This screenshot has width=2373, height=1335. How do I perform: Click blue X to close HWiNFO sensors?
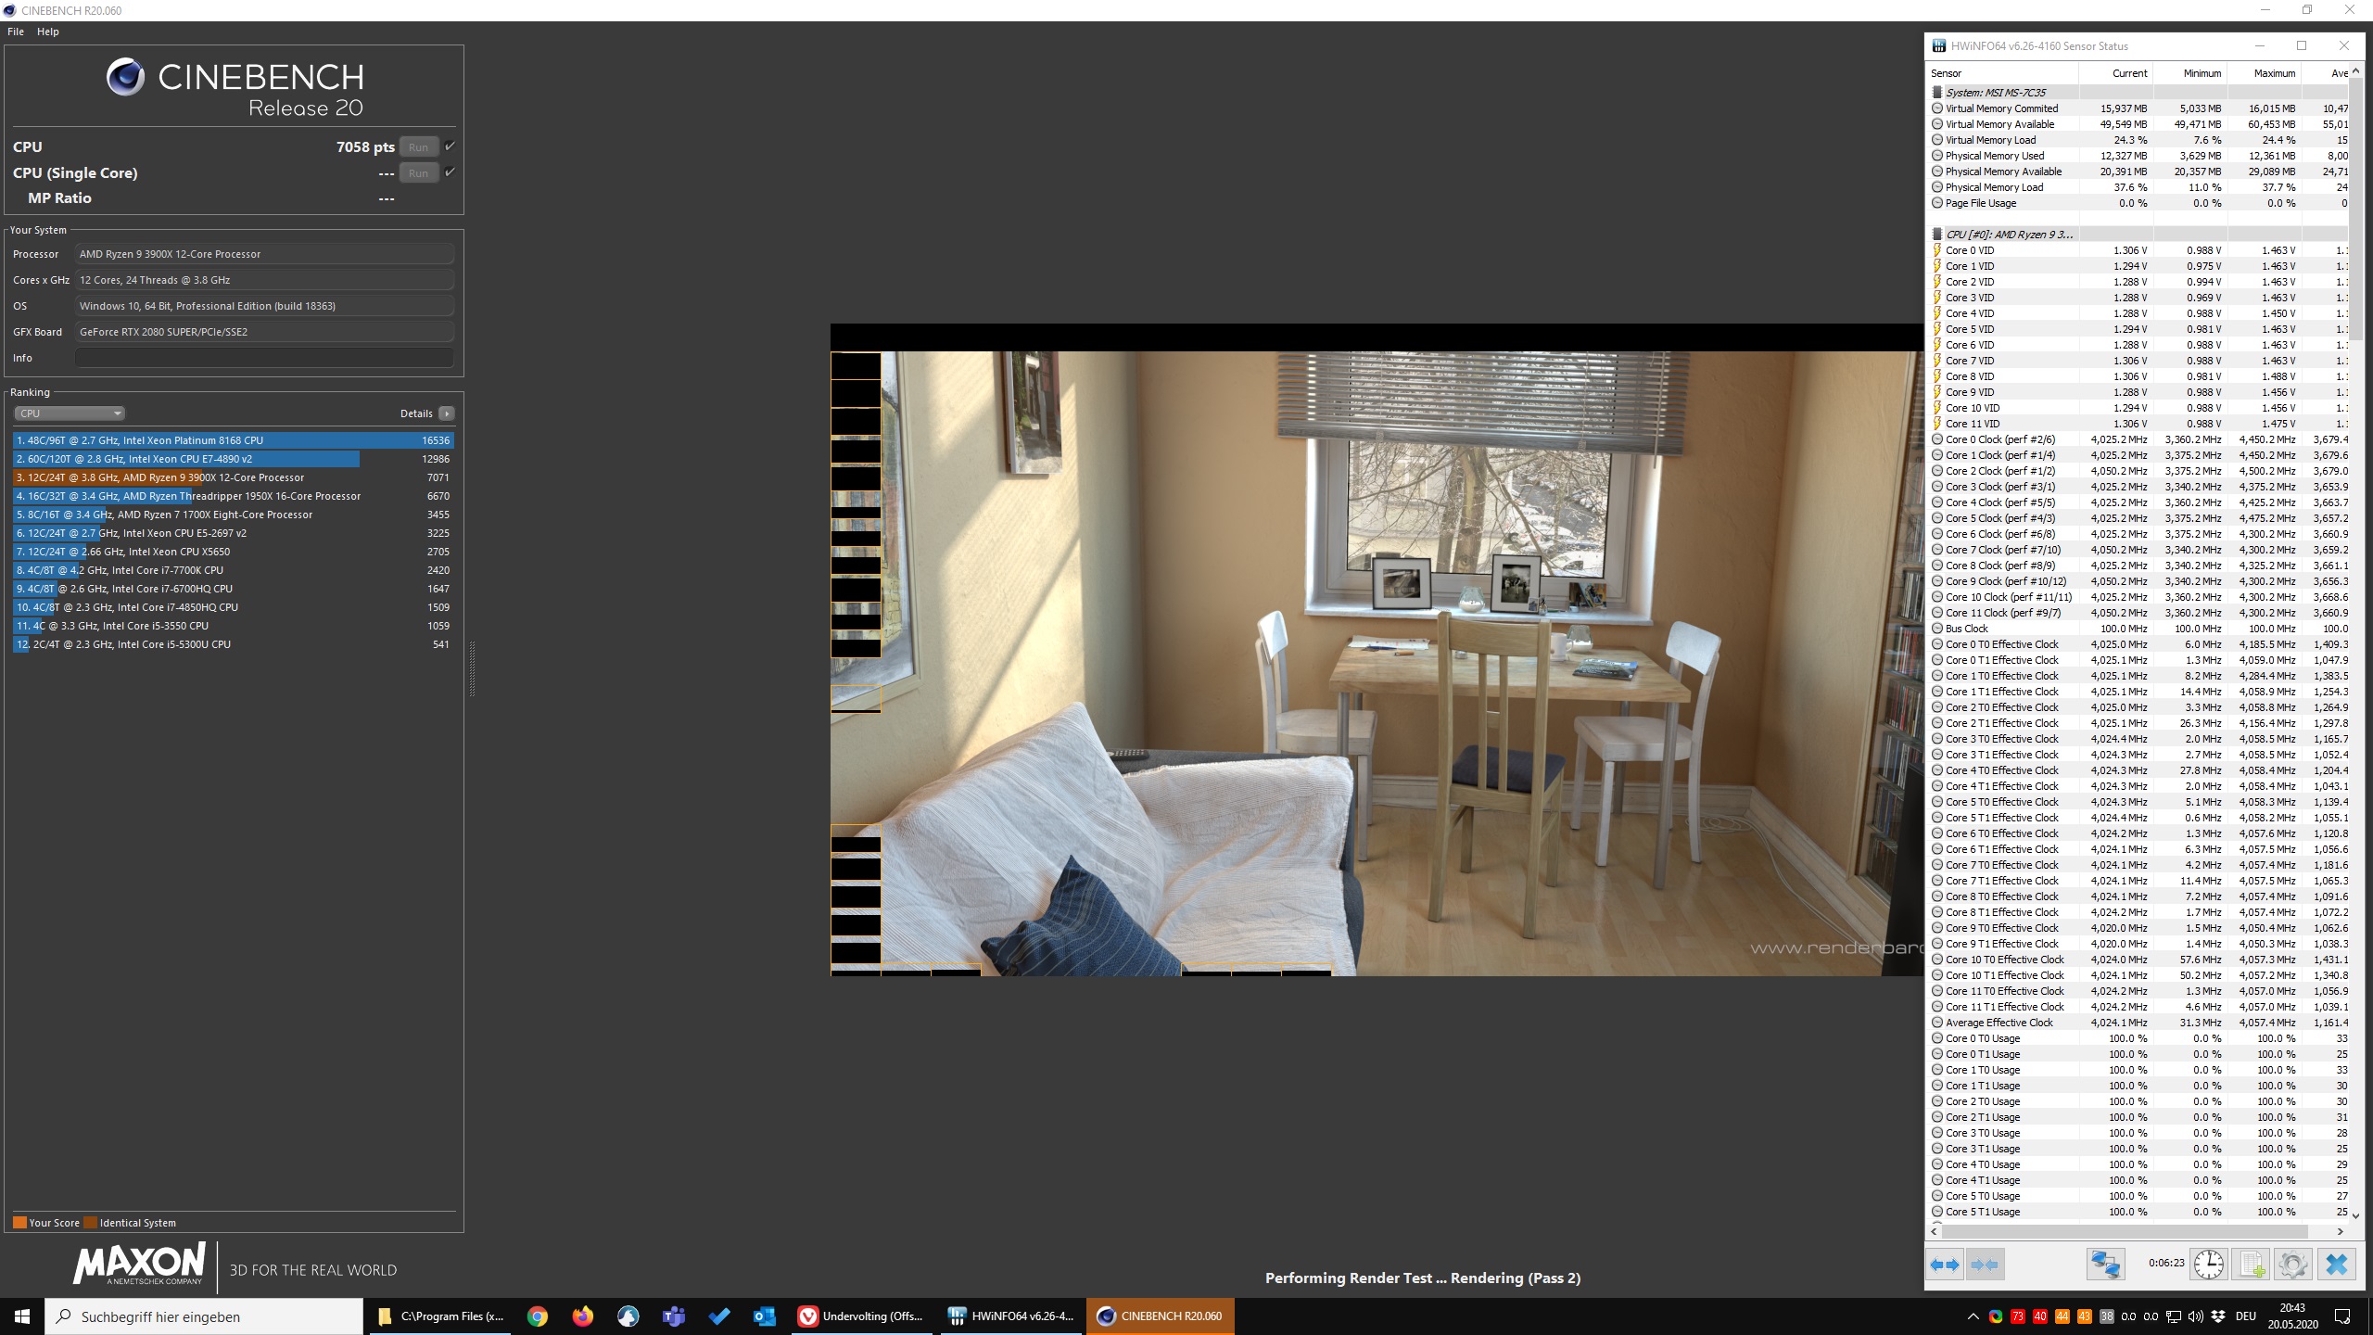pyautogui.click(x=2336, y=1265)
